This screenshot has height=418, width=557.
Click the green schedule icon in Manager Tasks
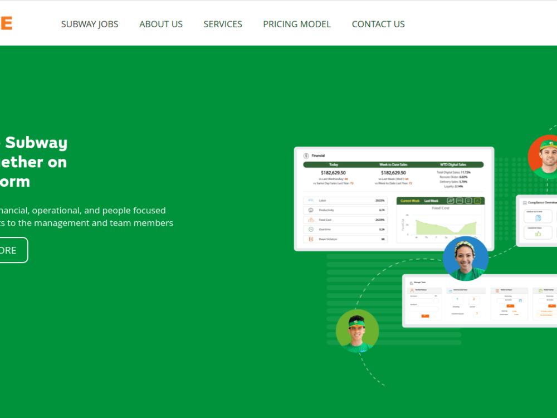coord(541,290)
